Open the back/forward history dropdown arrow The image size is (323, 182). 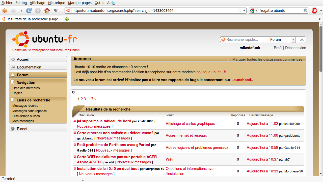(21, 11)
